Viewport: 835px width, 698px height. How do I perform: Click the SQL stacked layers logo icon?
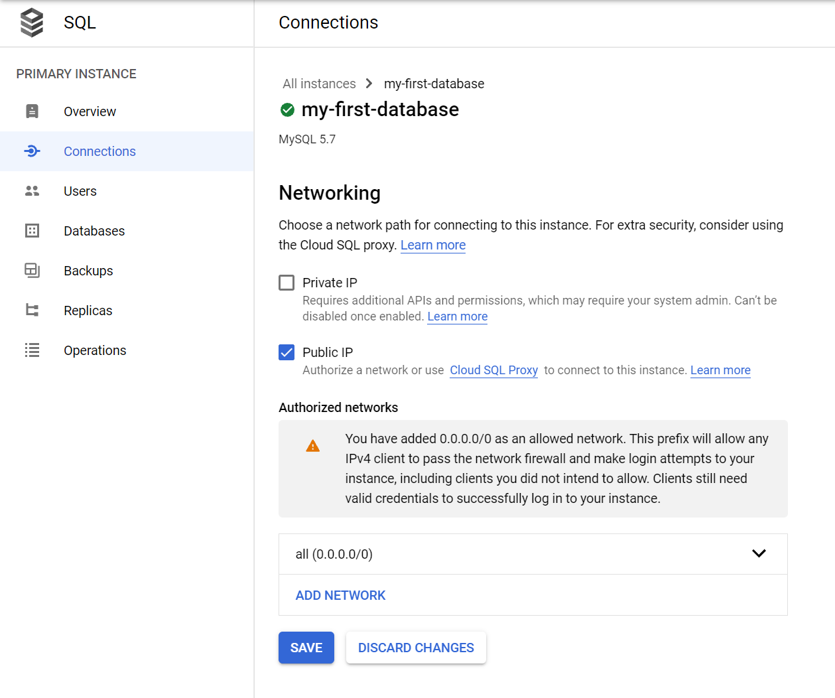tap(32, 23)
